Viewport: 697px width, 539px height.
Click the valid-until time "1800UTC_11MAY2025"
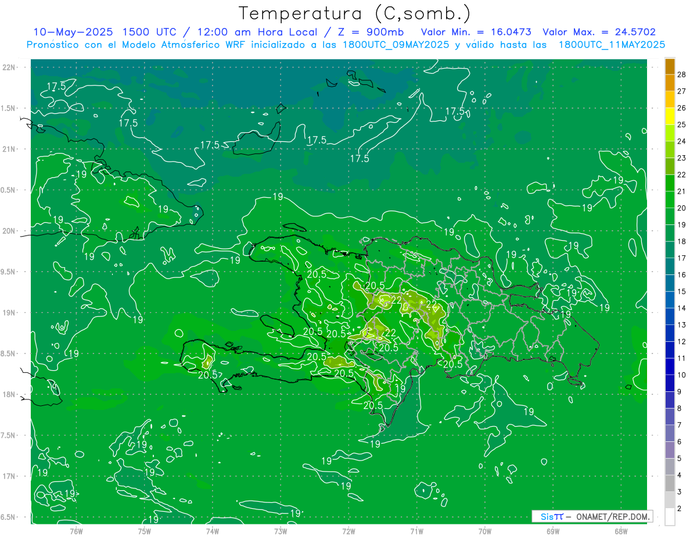pyautogui.click(x=612, y=45)
